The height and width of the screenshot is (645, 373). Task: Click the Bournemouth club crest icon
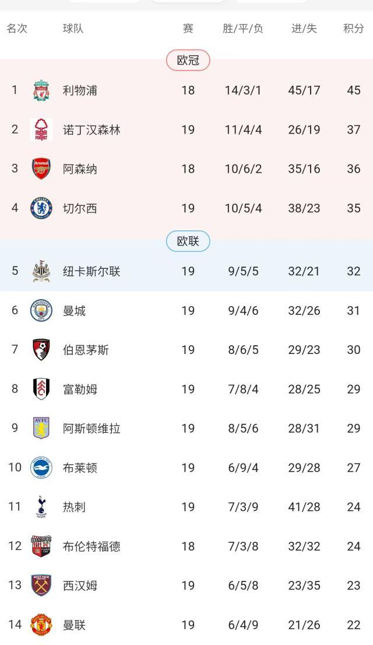41,350
